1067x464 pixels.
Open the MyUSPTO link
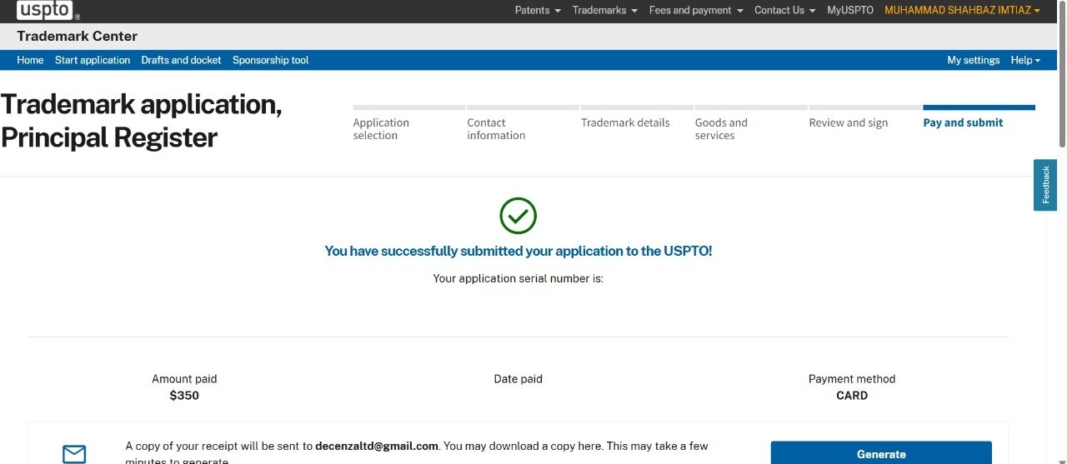(x=849, y=11)
